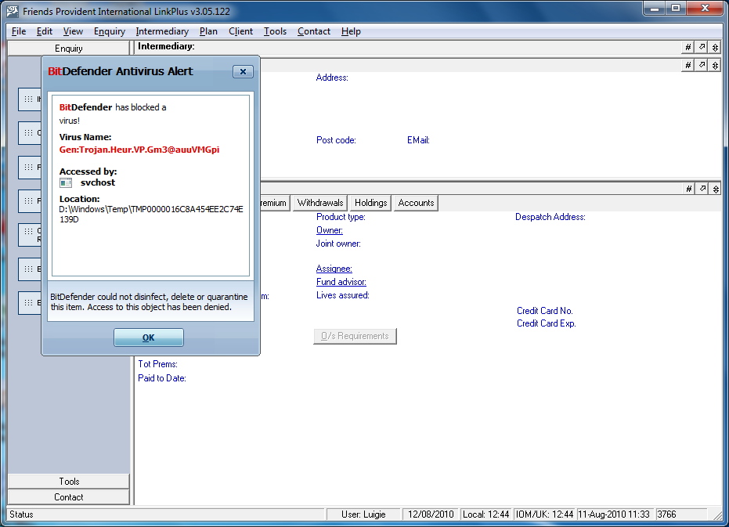Click the O/s Requirements button
The height and width of the screenshot is (527, 729).
click(x=355, y=336)
